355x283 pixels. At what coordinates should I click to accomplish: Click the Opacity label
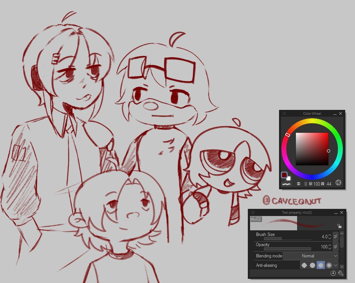(x=262, y=245)
